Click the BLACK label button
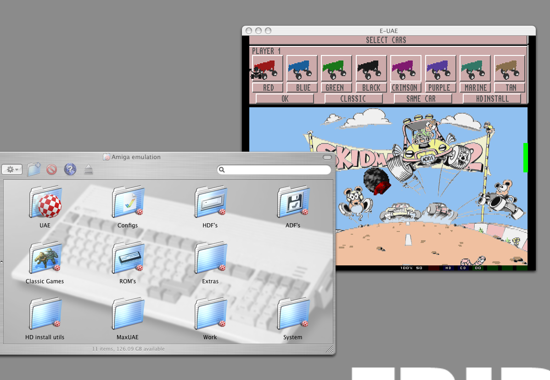Image resolution: width=550 pixels, height=380 pixels. (x=371, y=88)
